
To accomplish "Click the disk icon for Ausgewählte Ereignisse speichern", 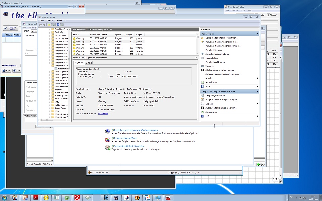I will pos(202,108).
